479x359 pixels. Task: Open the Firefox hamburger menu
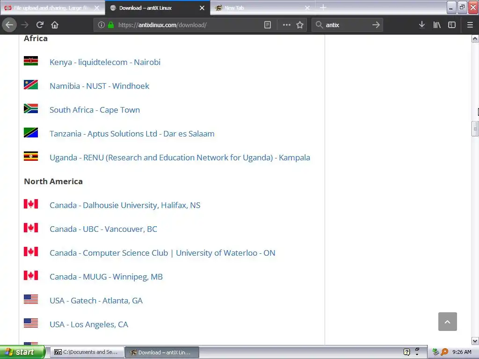coord(470,25)
